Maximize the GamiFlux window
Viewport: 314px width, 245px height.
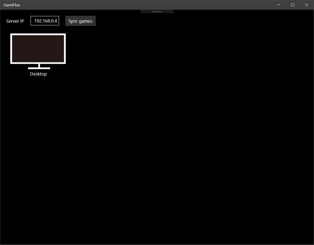293,5
